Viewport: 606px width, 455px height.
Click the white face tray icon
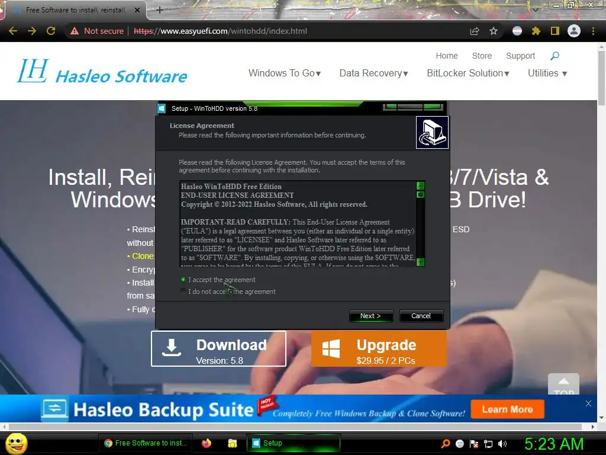[x=460, y=444]
